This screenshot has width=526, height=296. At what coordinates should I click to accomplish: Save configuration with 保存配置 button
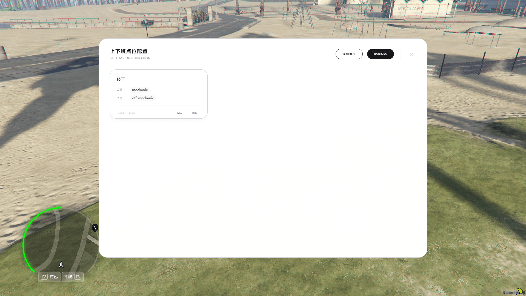[380, 54]
